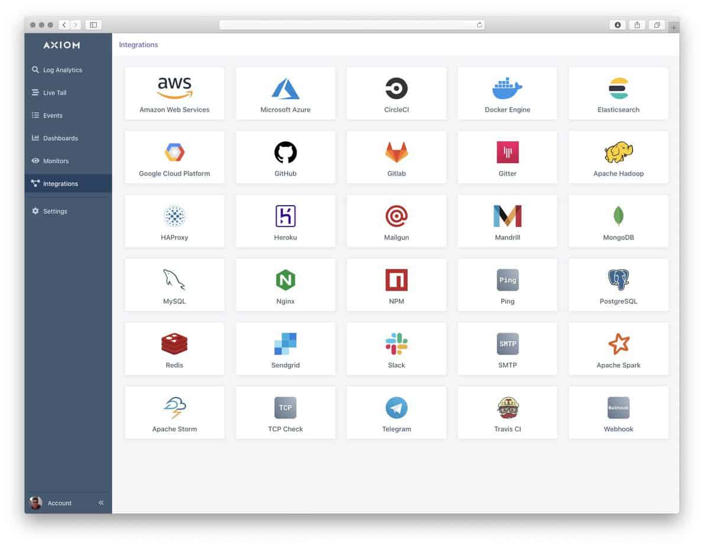This screenshot has height=546, width=704.
Task: Open the Amazon Web Services integration
Action: (174, 93)
